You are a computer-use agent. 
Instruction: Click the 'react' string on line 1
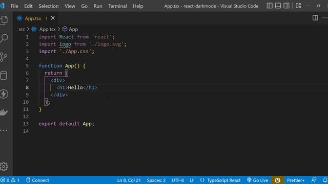click(102, 37)
